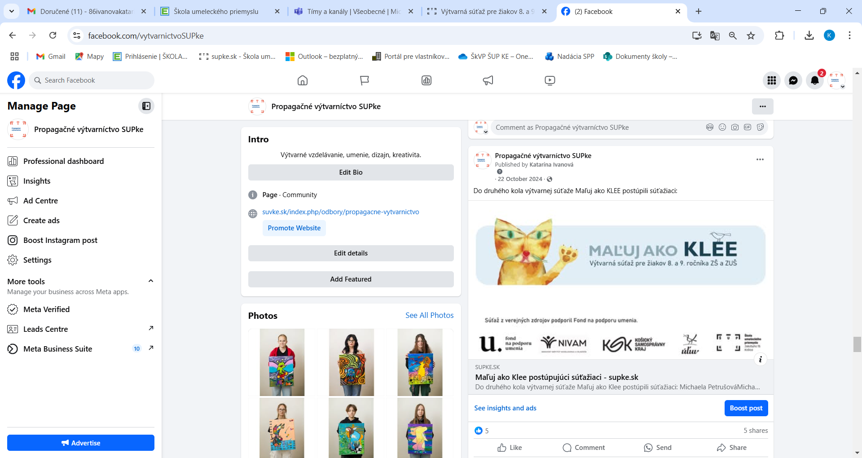The image size is (862, 458).
Task: Click the camera icon in comment box
Action: pos(734,128)
